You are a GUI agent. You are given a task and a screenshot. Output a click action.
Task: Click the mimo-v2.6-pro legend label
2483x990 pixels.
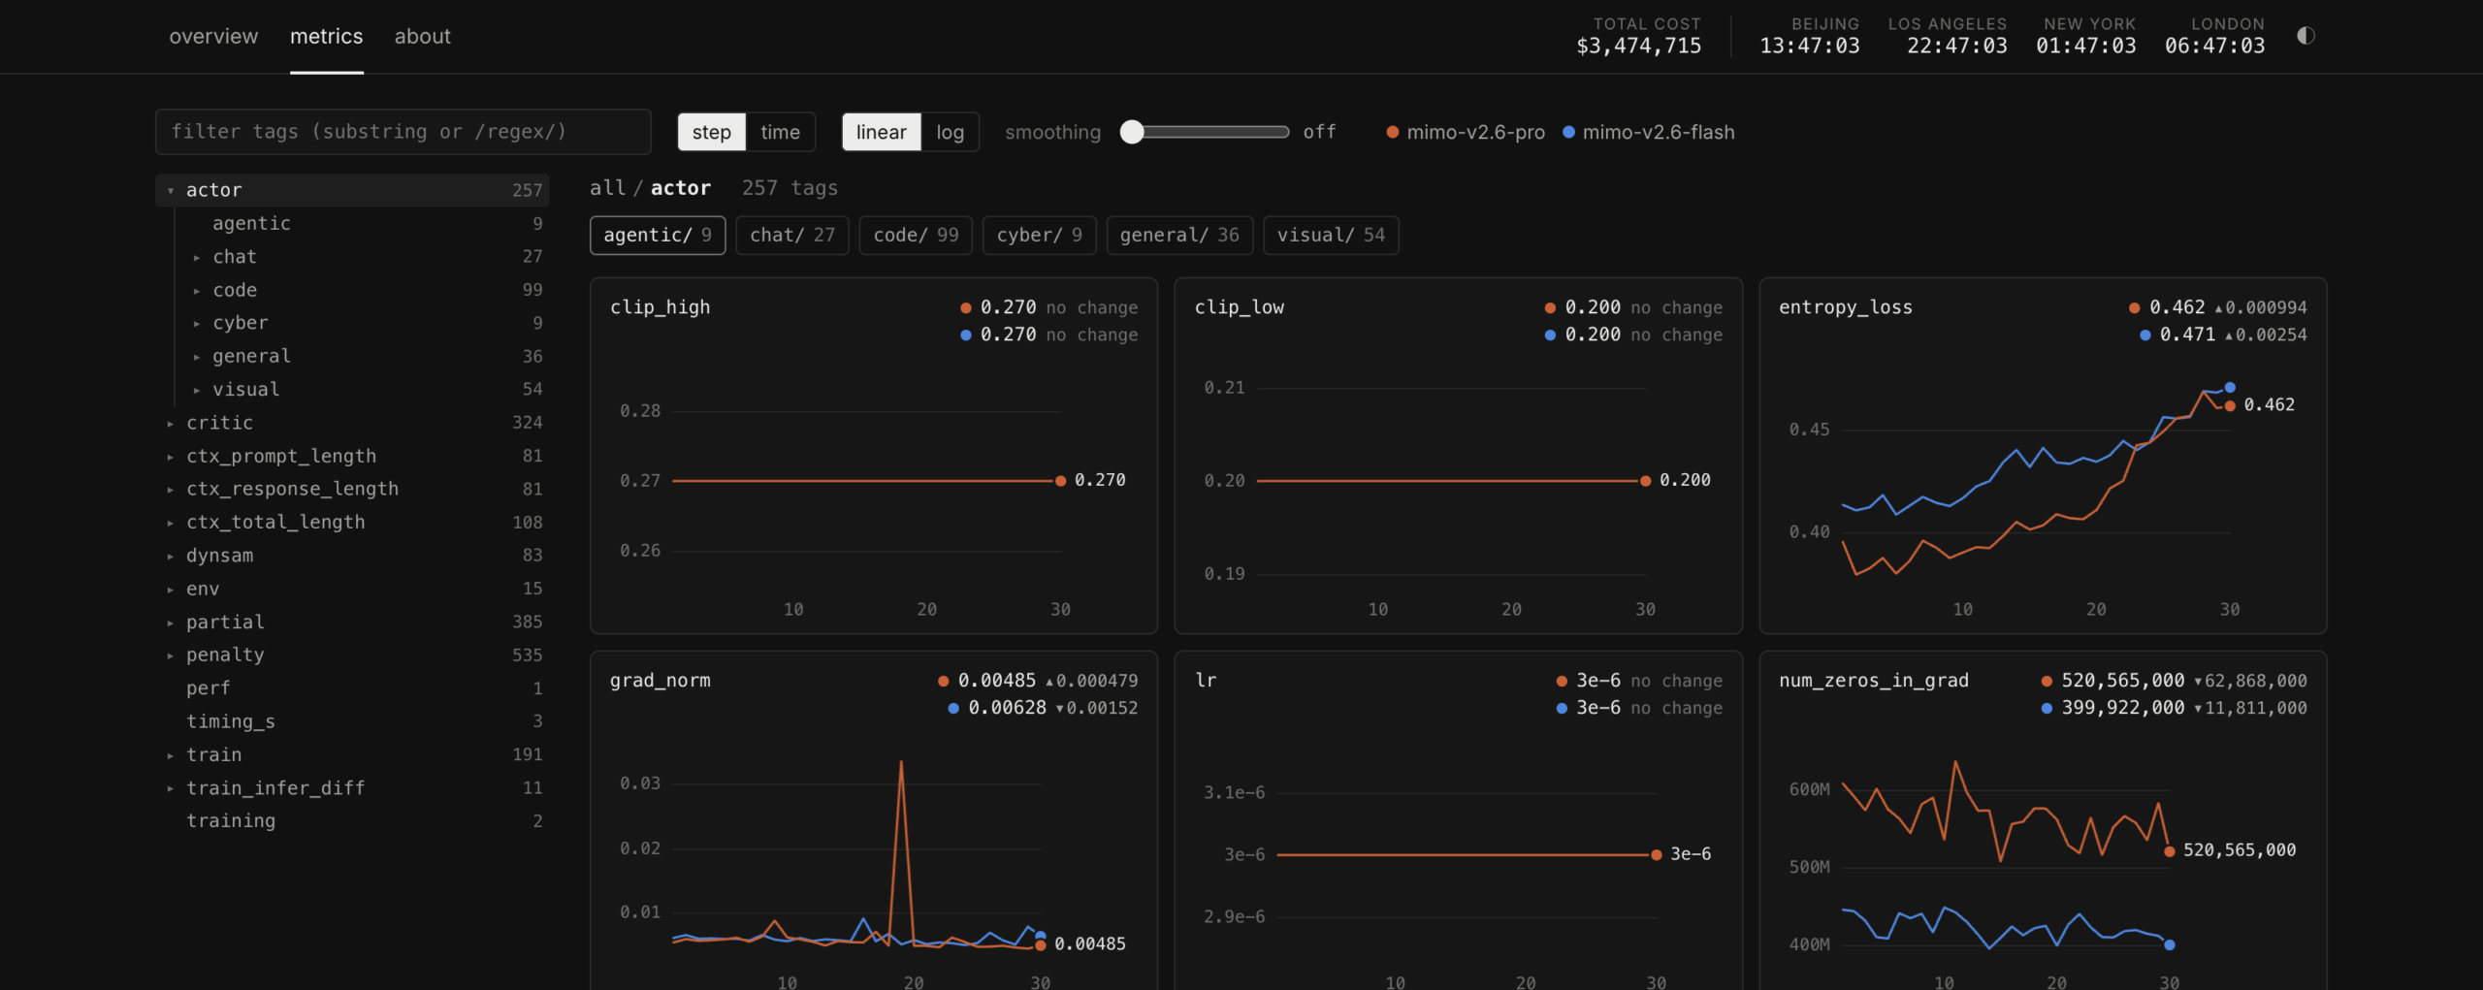coord(1475,132)
